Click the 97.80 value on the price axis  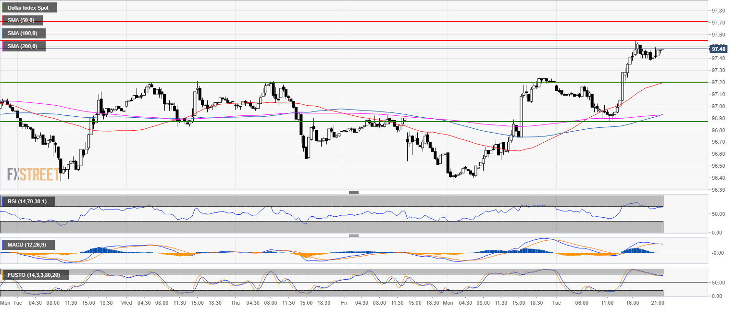[x=718, y=11]
